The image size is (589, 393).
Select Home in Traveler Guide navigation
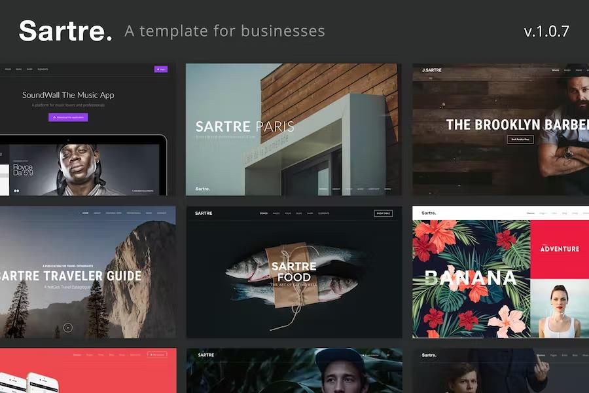(84, 214)
